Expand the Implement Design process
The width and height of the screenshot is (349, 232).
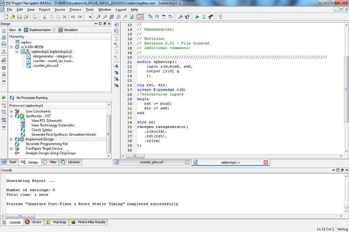click(11, 139)
